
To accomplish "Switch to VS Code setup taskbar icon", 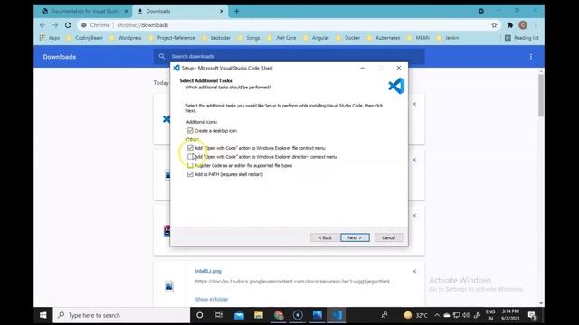I will tap(337, 315).
